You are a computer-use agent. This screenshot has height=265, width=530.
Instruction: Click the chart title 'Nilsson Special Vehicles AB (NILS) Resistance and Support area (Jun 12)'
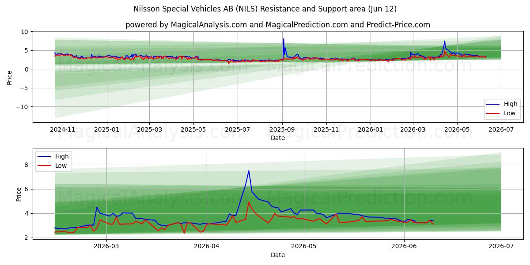coord(265,9)
